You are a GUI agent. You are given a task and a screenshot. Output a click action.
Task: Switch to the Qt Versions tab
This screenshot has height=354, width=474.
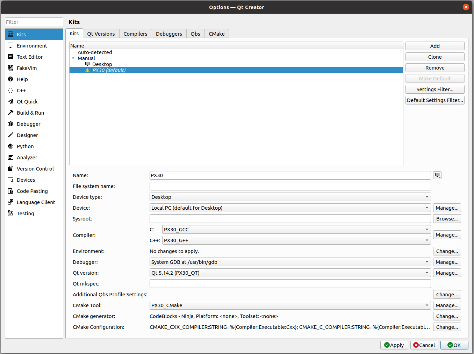(x=101, y=34)
